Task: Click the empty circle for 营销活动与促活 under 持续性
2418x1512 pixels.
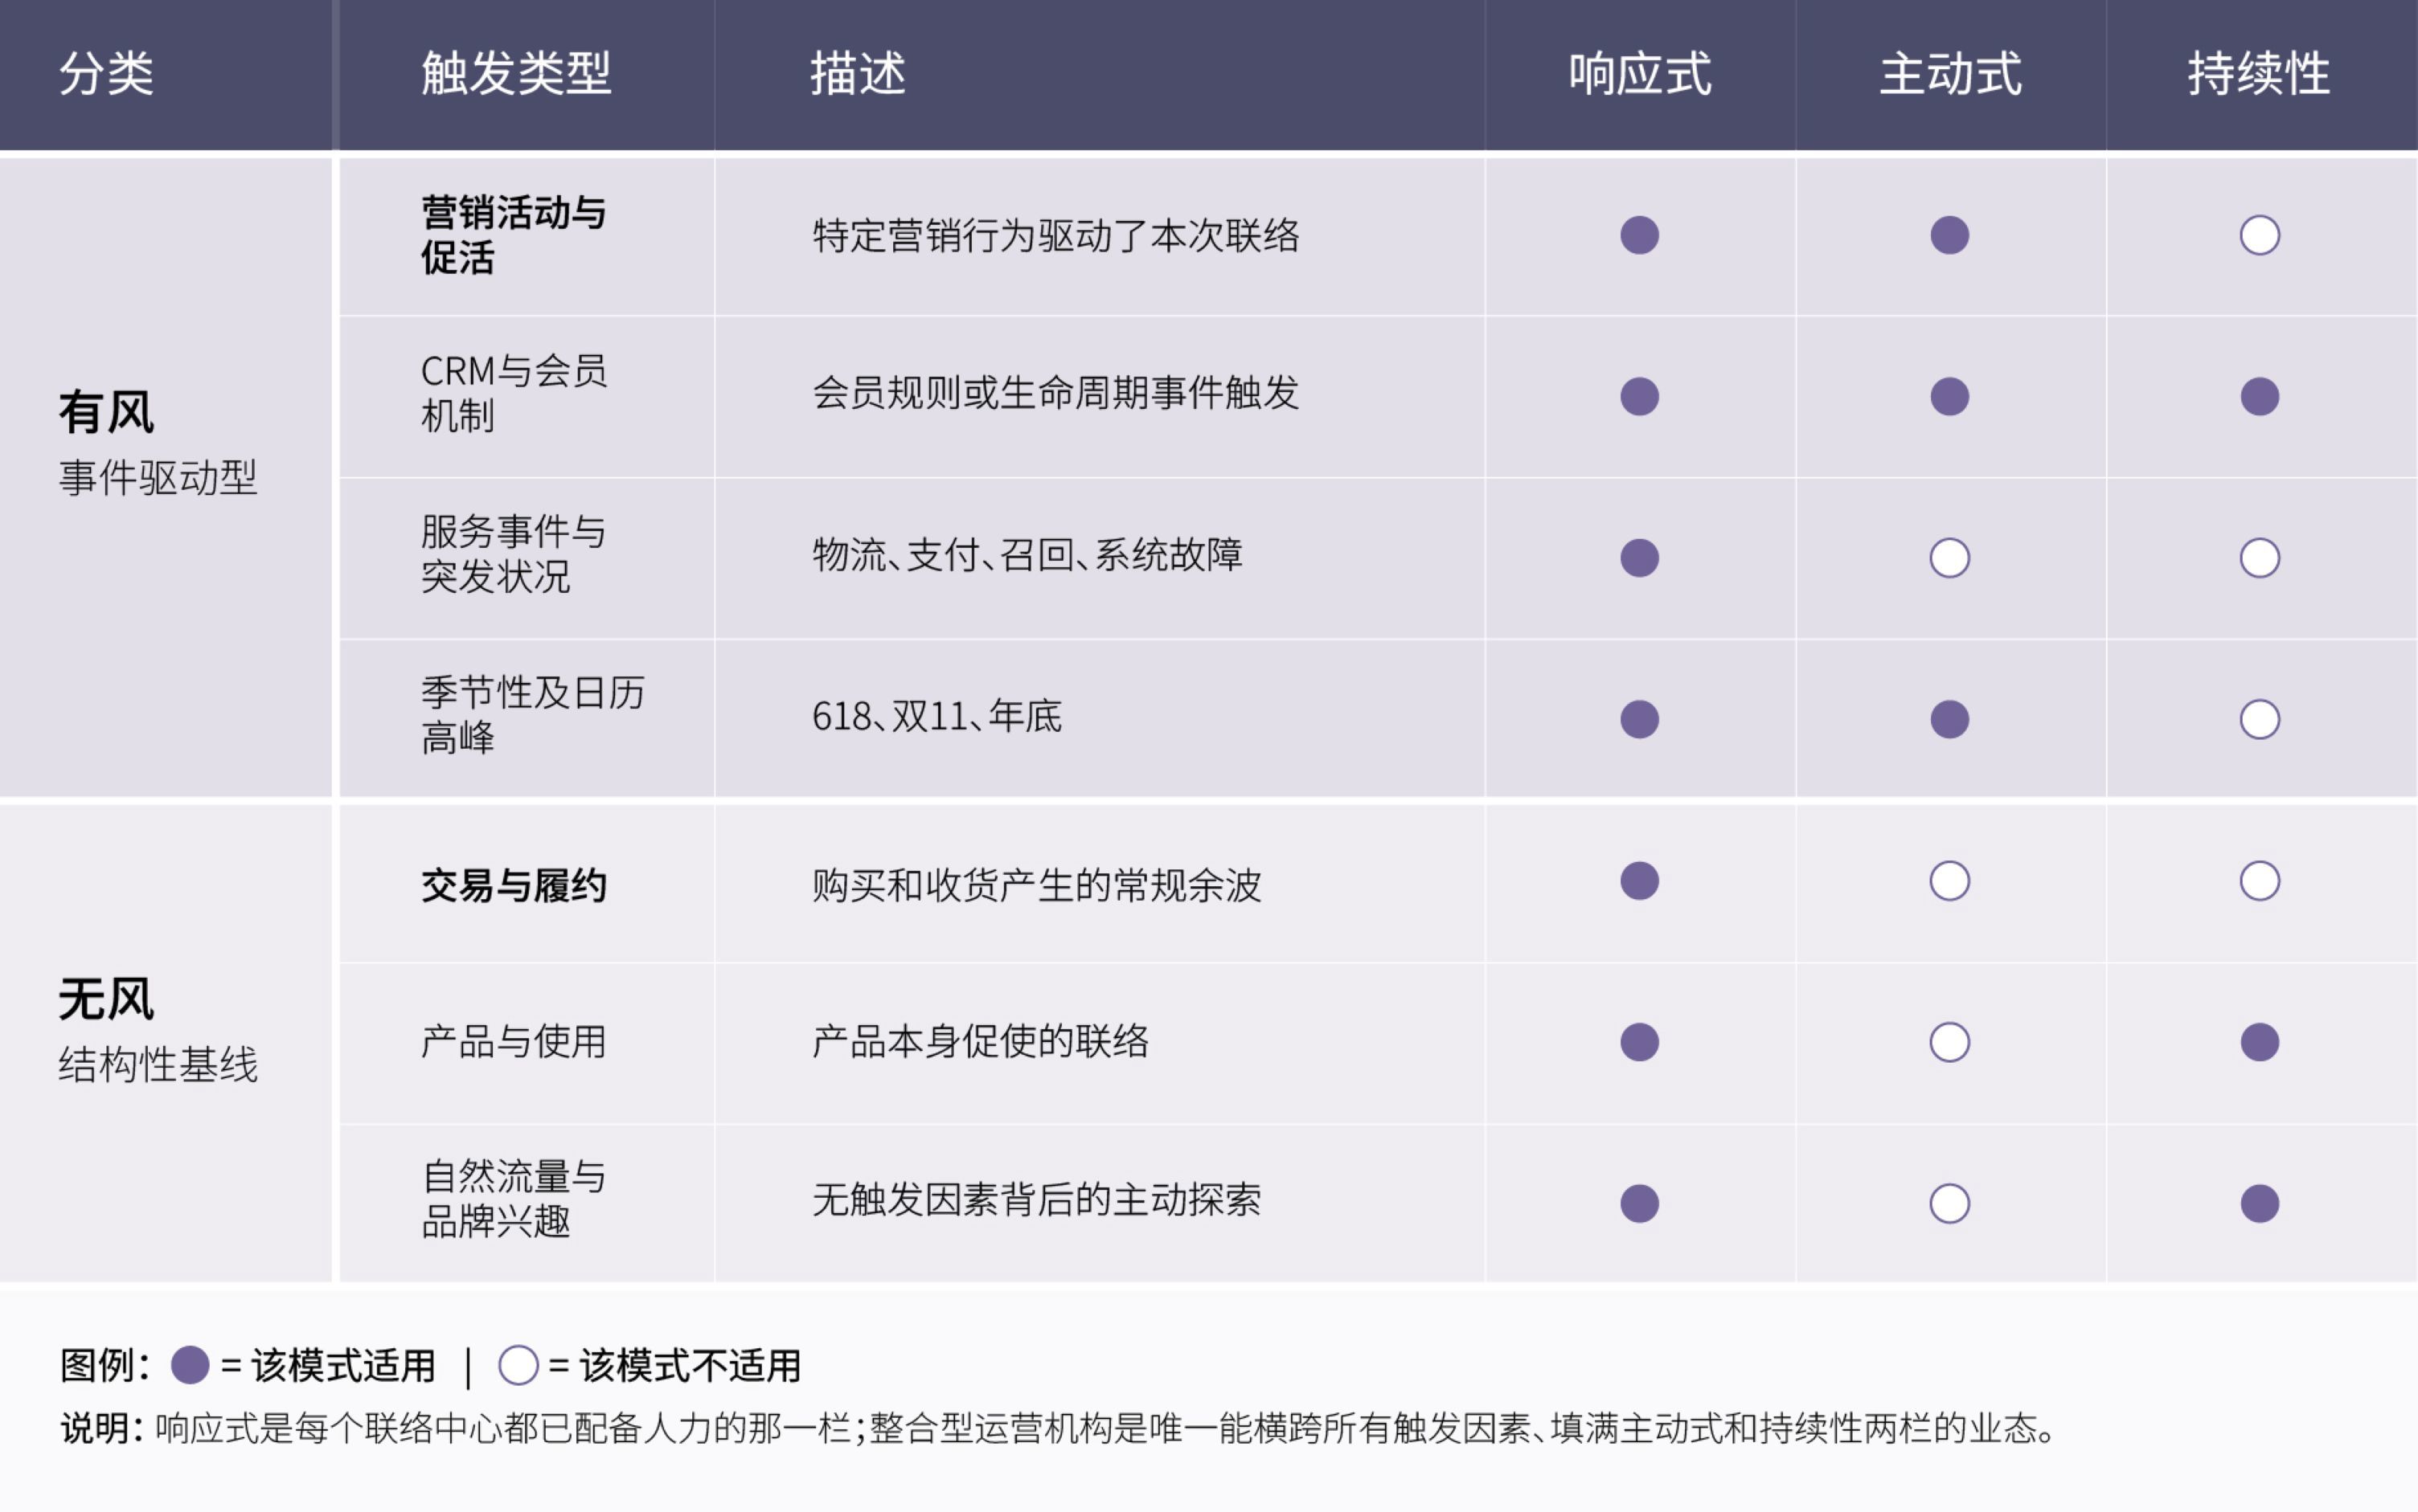Action: coord(2259,236)
